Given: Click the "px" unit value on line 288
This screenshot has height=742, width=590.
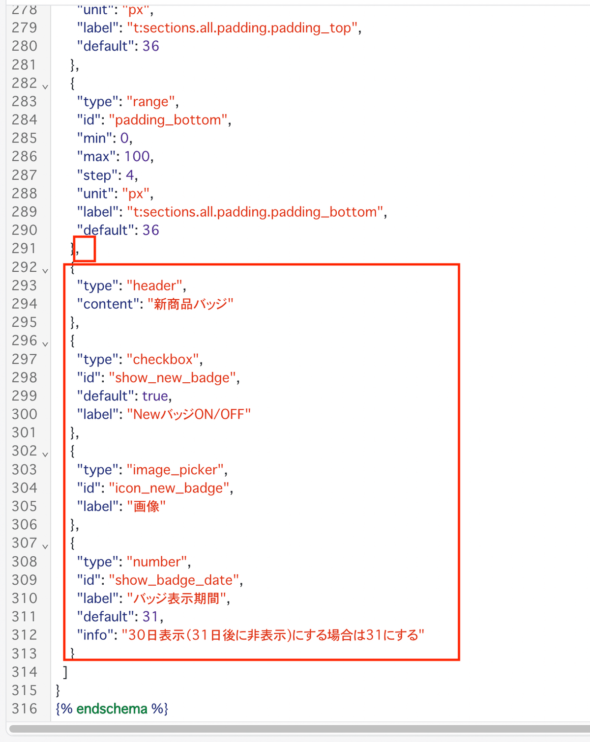Looking at the screenshot, I should point(136,194).
